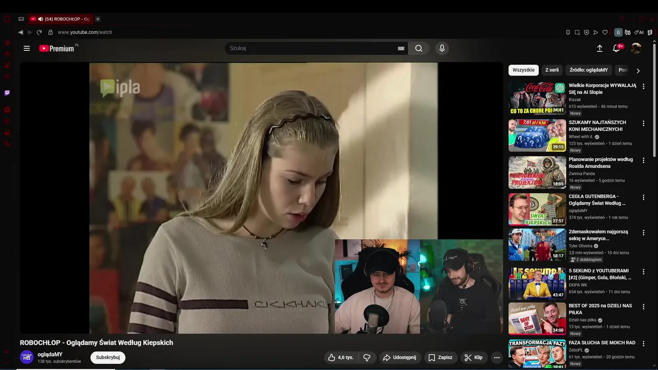Open options for Planowanie projektów video
Viewport: 658px width, 370px height.
[x=643, y=160]
